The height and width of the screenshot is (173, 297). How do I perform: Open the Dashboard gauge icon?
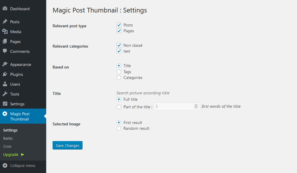[5, 8]
